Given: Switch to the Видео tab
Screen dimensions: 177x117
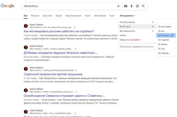Looking at the screenshot, I should click(59, 16).
